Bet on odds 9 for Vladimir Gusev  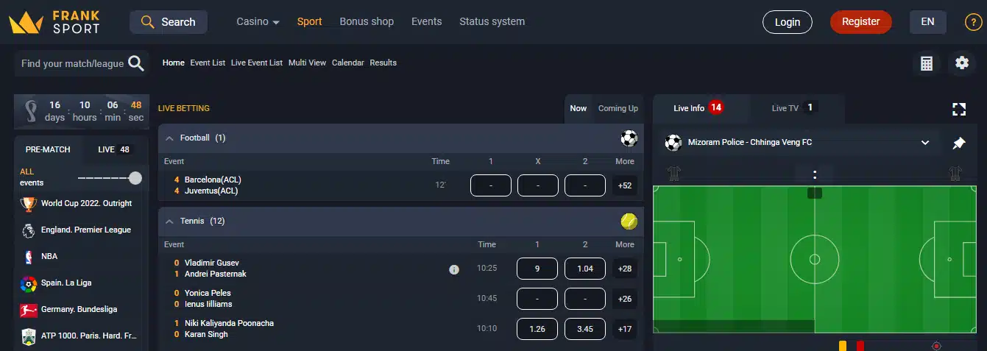[537, 269]
